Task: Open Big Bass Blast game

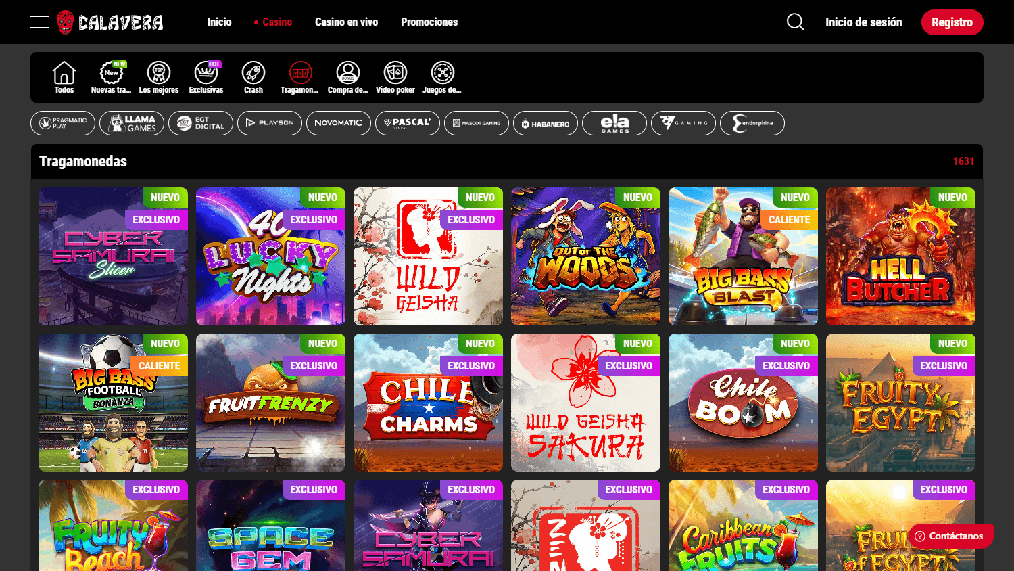Action: (743, 256)
